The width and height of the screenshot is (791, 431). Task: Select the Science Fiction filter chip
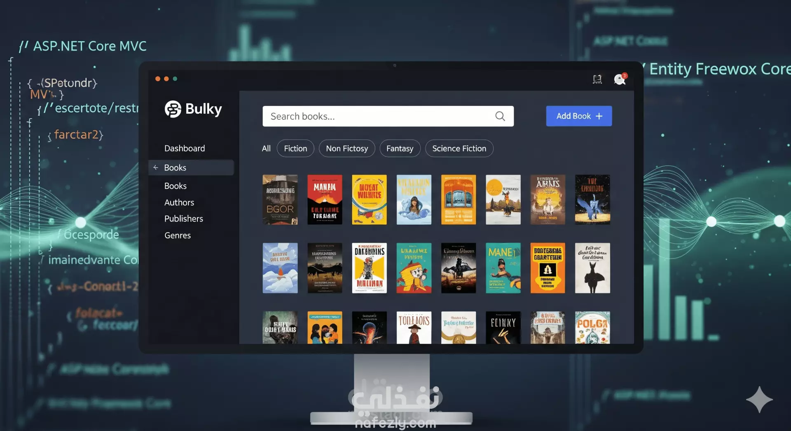[459, 149]
